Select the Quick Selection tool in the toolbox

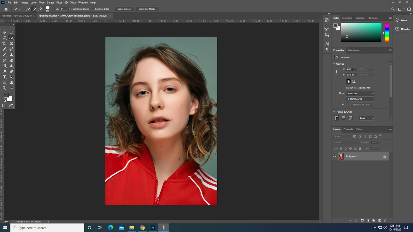point(11,38)
